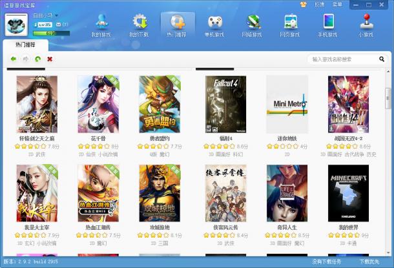This screenshot has width=394, height=268.
Task: Click the vertical scrollbar on the right
Action: tap(388, 98)
